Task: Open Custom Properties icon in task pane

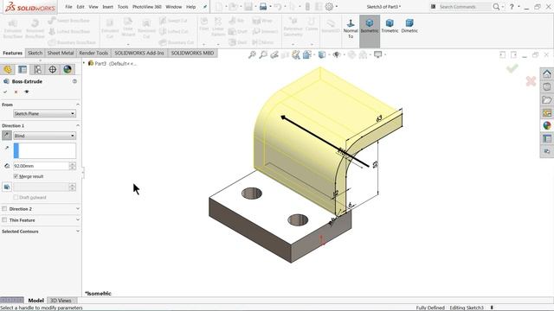Action: pos(547,138)
